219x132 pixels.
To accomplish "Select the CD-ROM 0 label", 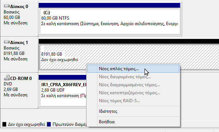I will point(21,79).
